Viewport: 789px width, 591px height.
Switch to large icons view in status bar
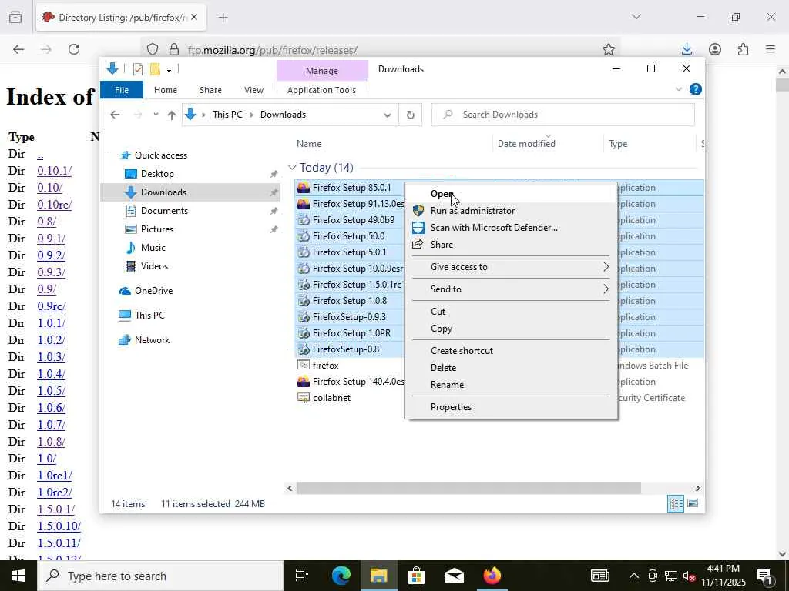tap(693, 503)
